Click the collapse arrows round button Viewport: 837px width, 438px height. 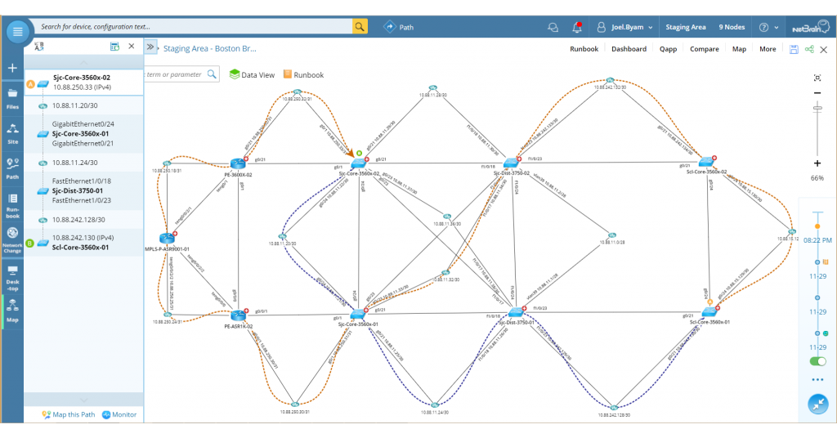[817, 404]
